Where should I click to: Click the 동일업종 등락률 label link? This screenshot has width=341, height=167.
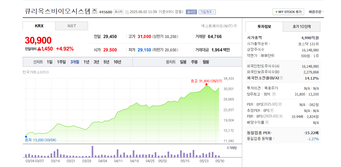tap(260, 139)
